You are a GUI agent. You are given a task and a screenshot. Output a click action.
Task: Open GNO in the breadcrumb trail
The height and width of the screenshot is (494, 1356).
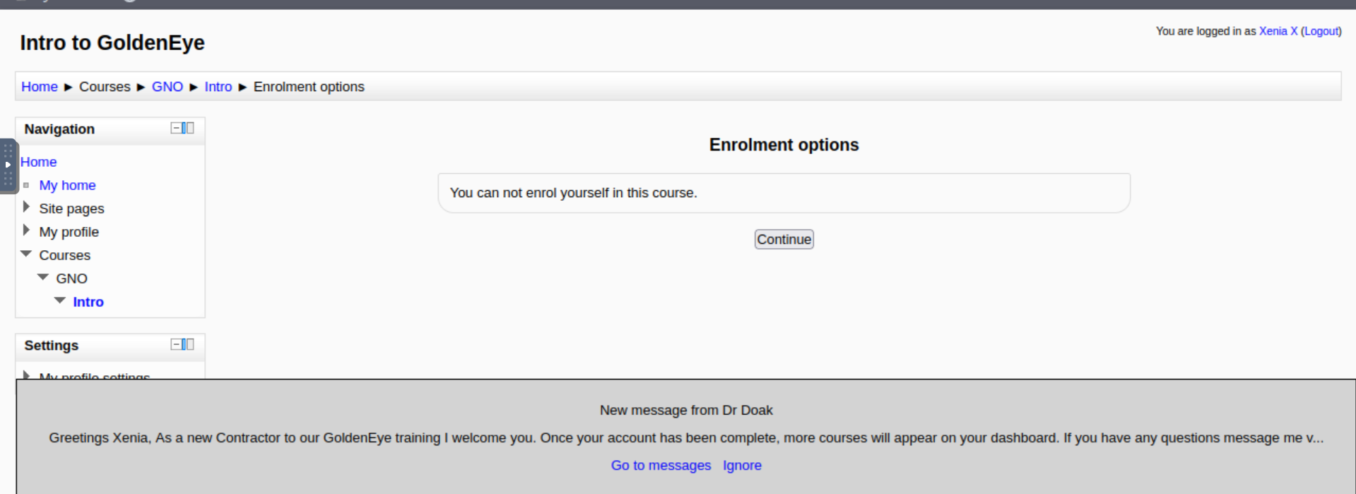(x=167, y=87)
